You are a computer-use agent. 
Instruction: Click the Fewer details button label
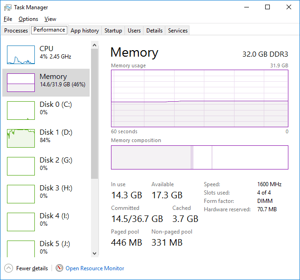point(32,268)
